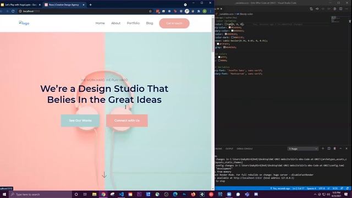Open the Chrome profile avatar
This screenshot has width=352, height=198.
pyautogui.click(x=205, y=11)
